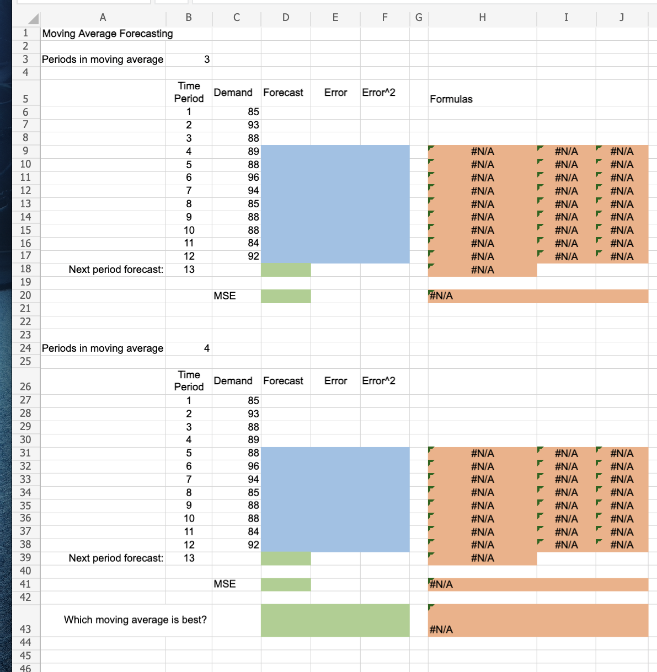Screen dimensions: 657x672
Task: Select column H #N/A cell in row 18
Action: [x=483, y=270]
